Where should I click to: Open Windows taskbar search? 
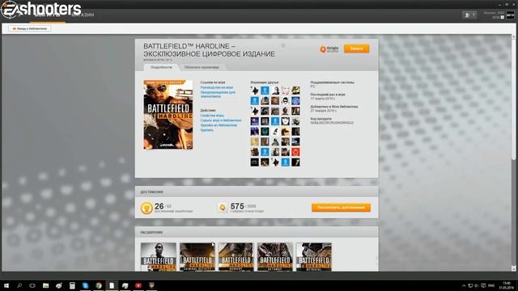coord(19,285)
